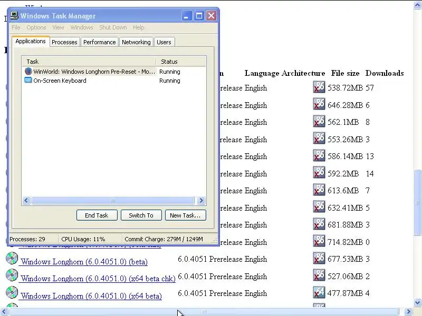
Task: Open the File menu in Task Manager
Action: (16, 27)
